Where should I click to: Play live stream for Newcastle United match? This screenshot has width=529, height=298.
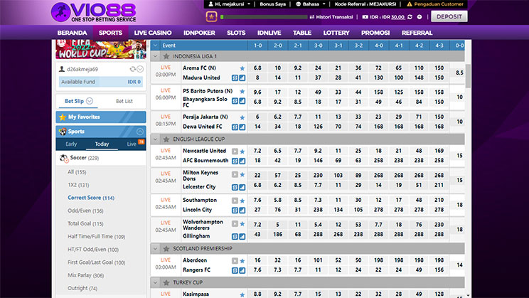(235, 151)
